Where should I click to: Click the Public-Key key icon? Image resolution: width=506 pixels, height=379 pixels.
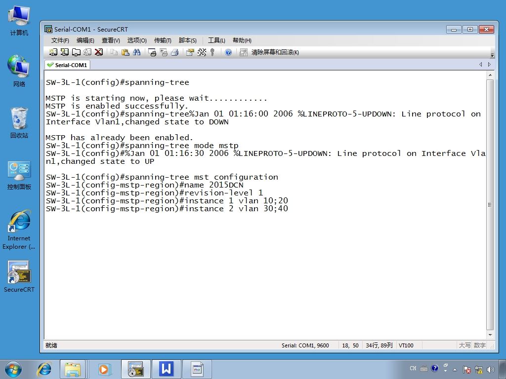point(212,52)
